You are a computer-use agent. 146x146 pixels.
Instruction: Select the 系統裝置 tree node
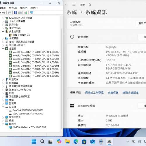(14, 38)
